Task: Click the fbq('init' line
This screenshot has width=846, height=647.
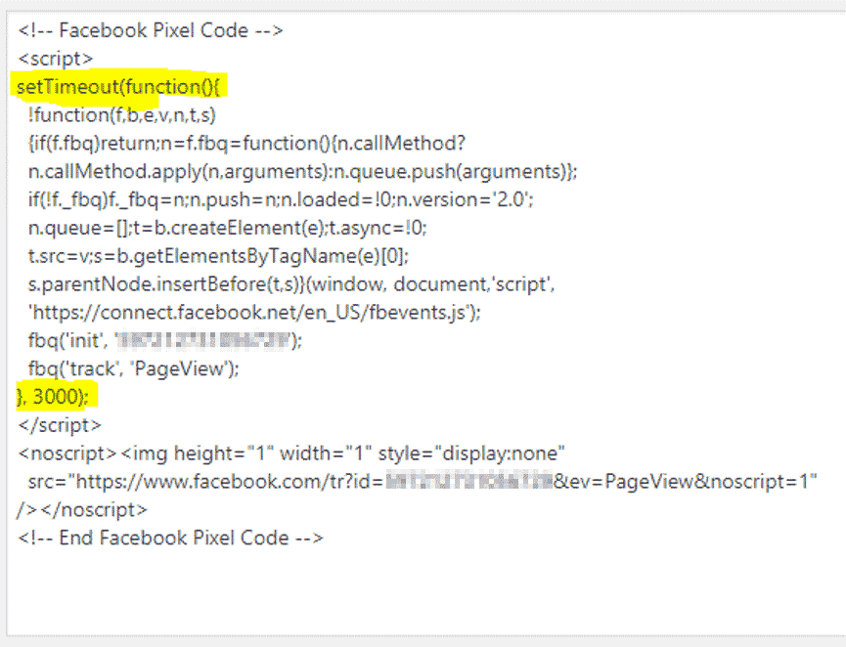Action: (x=165, y=341)
